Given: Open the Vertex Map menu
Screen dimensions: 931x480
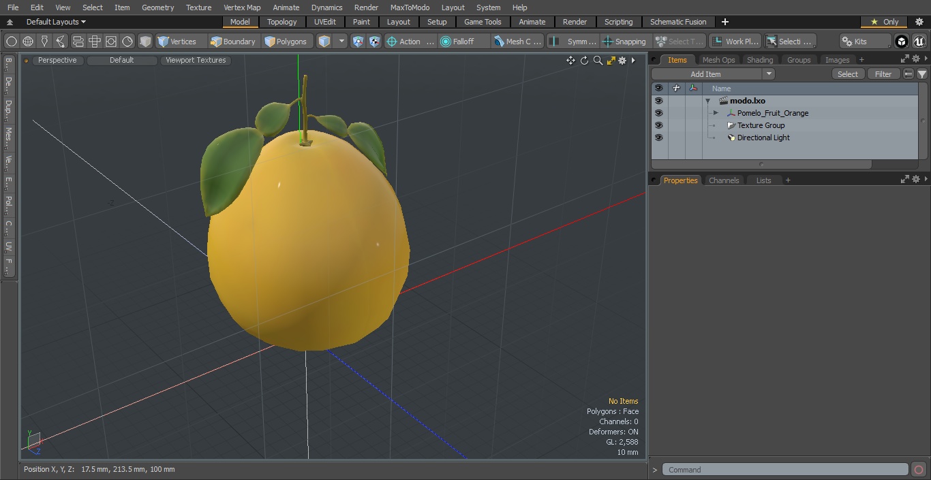Looking at the screenshot, I should point(242,7).
